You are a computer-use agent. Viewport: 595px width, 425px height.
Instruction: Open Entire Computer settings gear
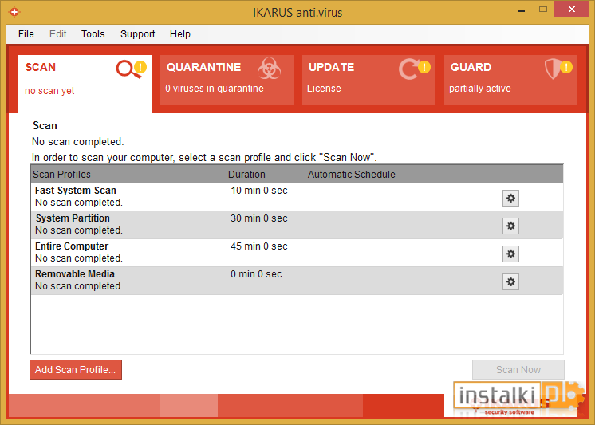[510, 254]
